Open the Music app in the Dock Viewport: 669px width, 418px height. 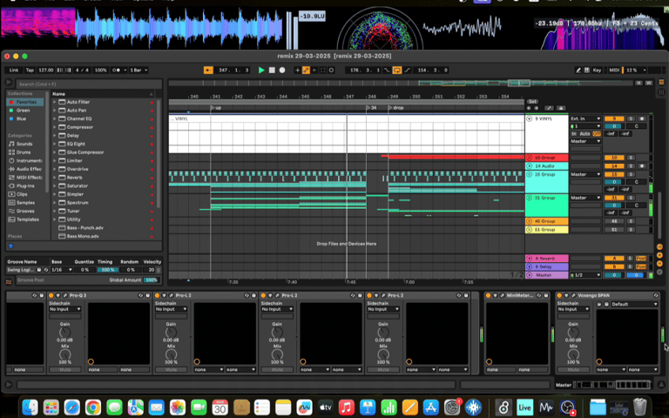pyautogui.click(x=346, y=407)
